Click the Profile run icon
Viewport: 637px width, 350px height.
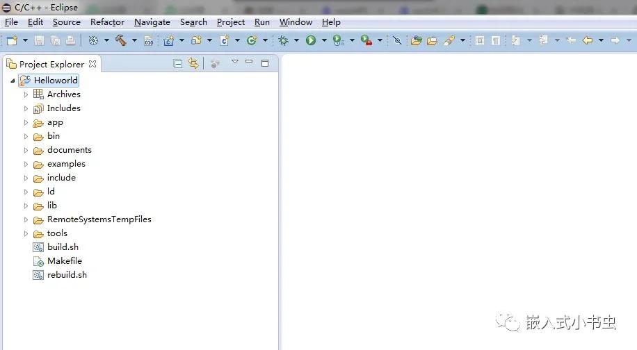(338, 40)
